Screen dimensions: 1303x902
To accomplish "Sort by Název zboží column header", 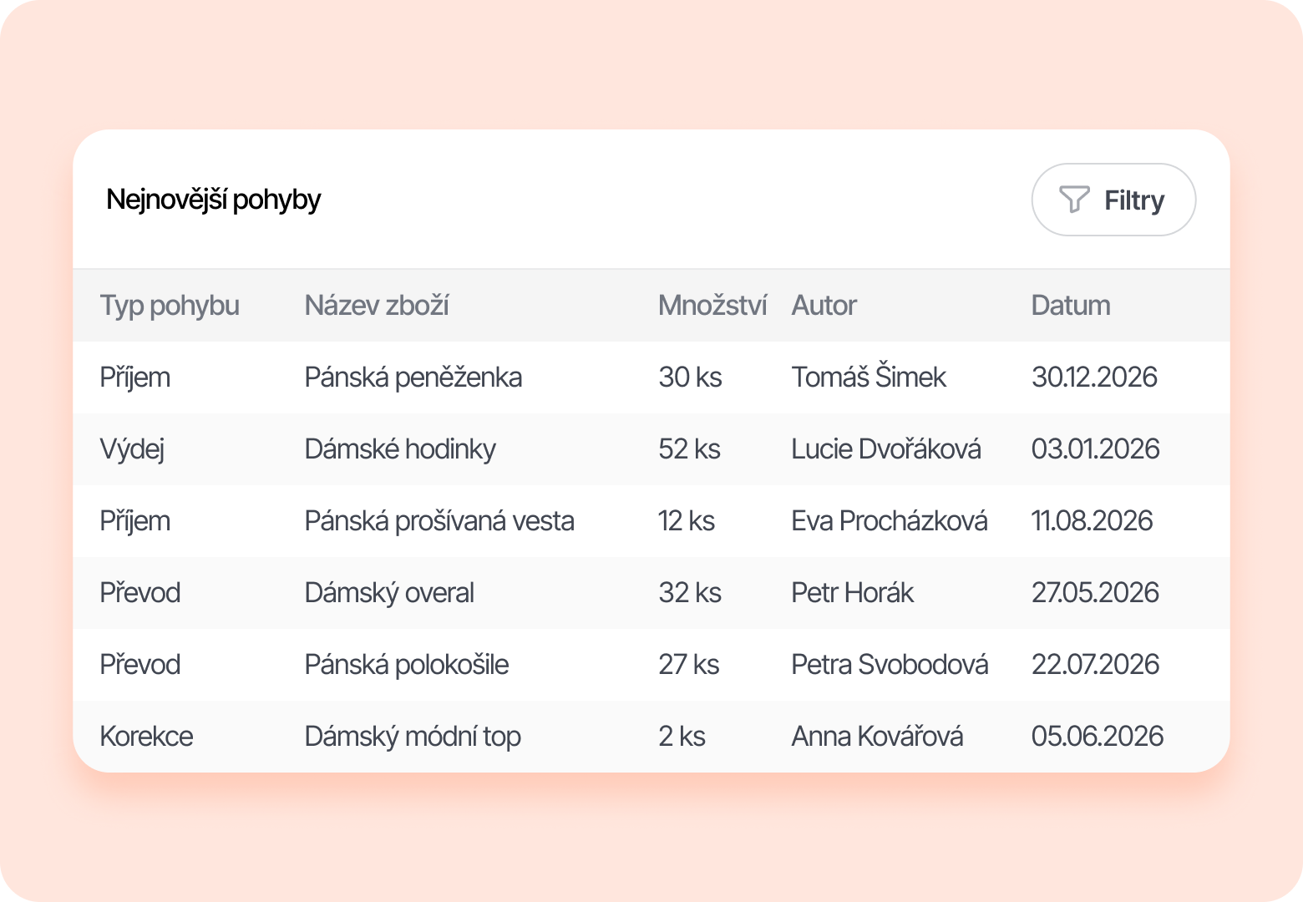I will [377, 306].
